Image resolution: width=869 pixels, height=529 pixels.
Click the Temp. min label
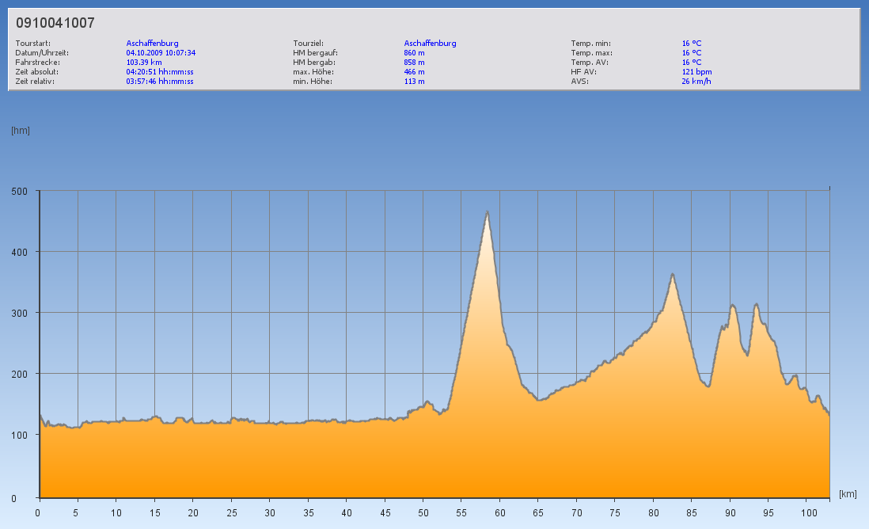(590, 44)
